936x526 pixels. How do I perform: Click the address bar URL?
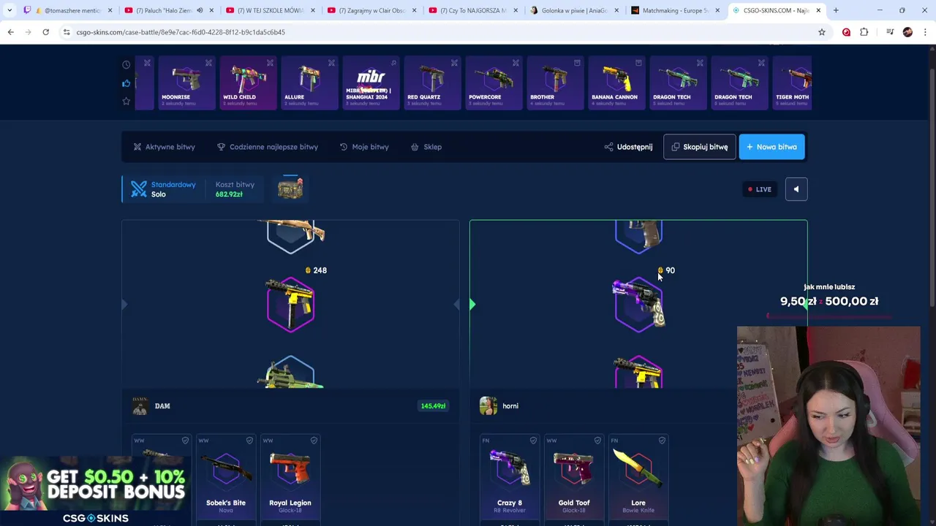[x=181, y=32]
